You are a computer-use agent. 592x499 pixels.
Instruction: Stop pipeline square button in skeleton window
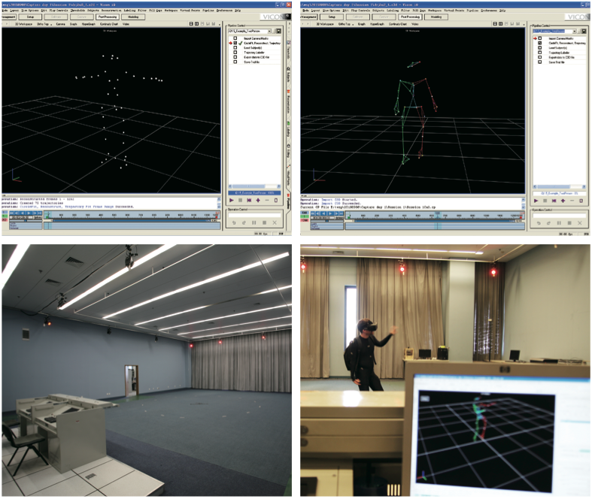(x=545, y=201)
